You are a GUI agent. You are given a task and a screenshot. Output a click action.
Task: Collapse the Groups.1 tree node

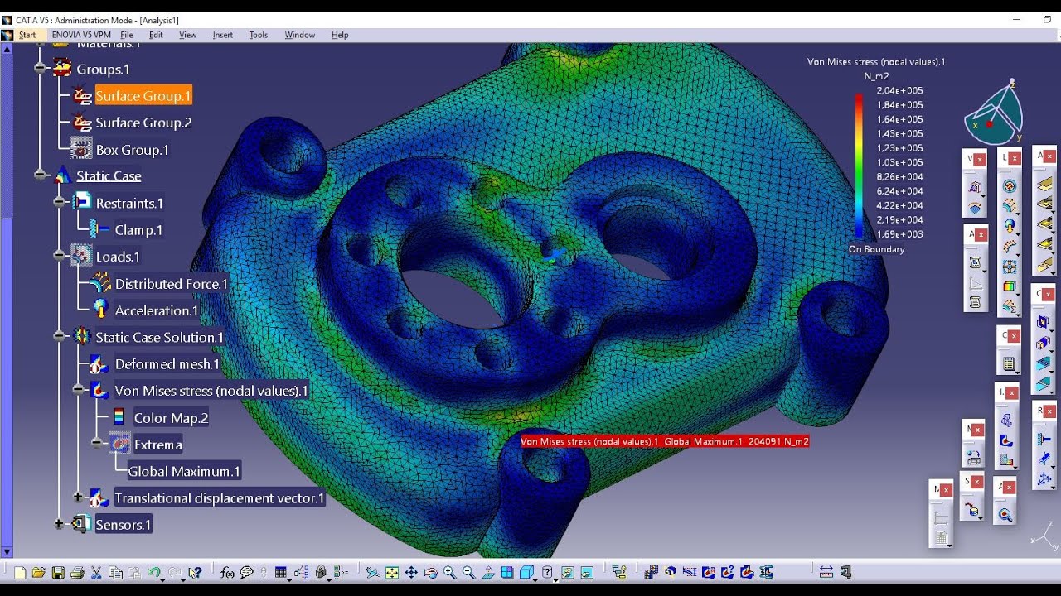[x=40, y=69]
